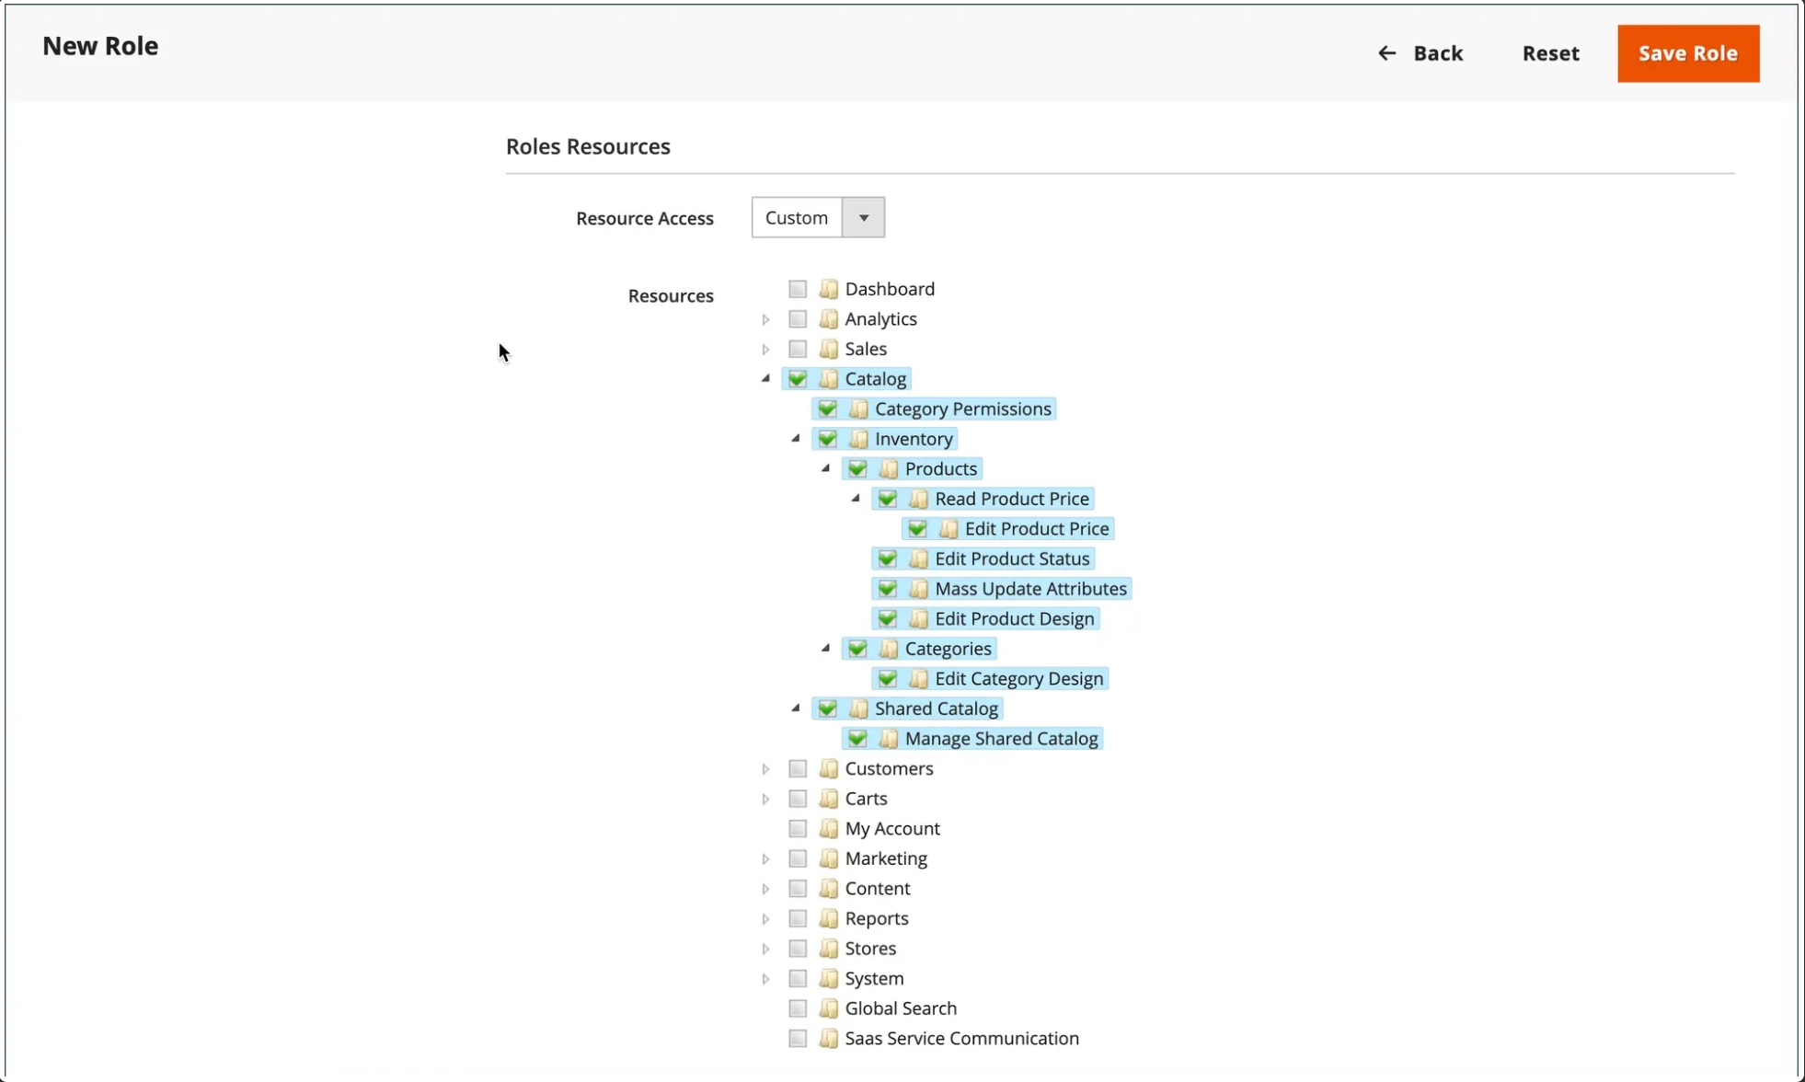Collapse the Catalog tree node
Image resolution: width=1805 pixels, height=1082 pixels.
click(x=765, y=378)
